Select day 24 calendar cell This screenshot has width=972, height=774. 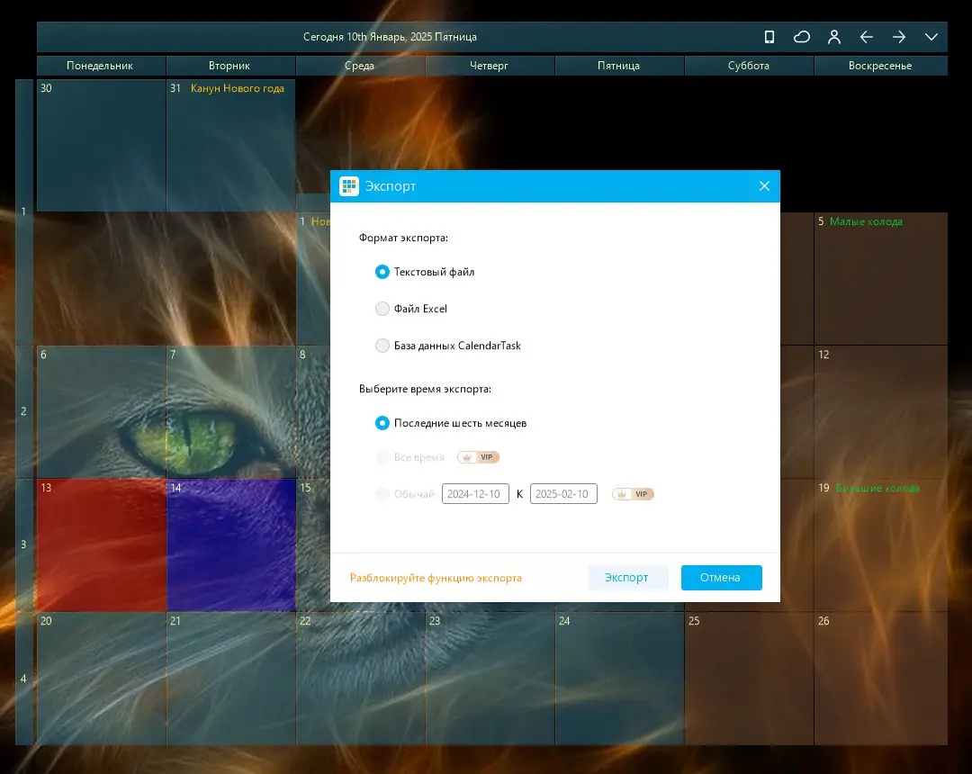619,678
